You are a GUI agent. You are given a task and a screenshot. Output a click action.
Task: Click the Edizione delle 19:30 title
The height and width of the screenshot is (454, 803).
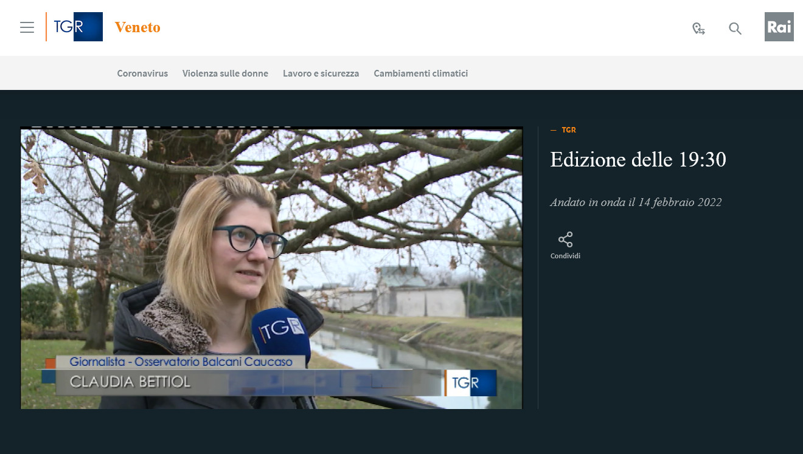638,159
